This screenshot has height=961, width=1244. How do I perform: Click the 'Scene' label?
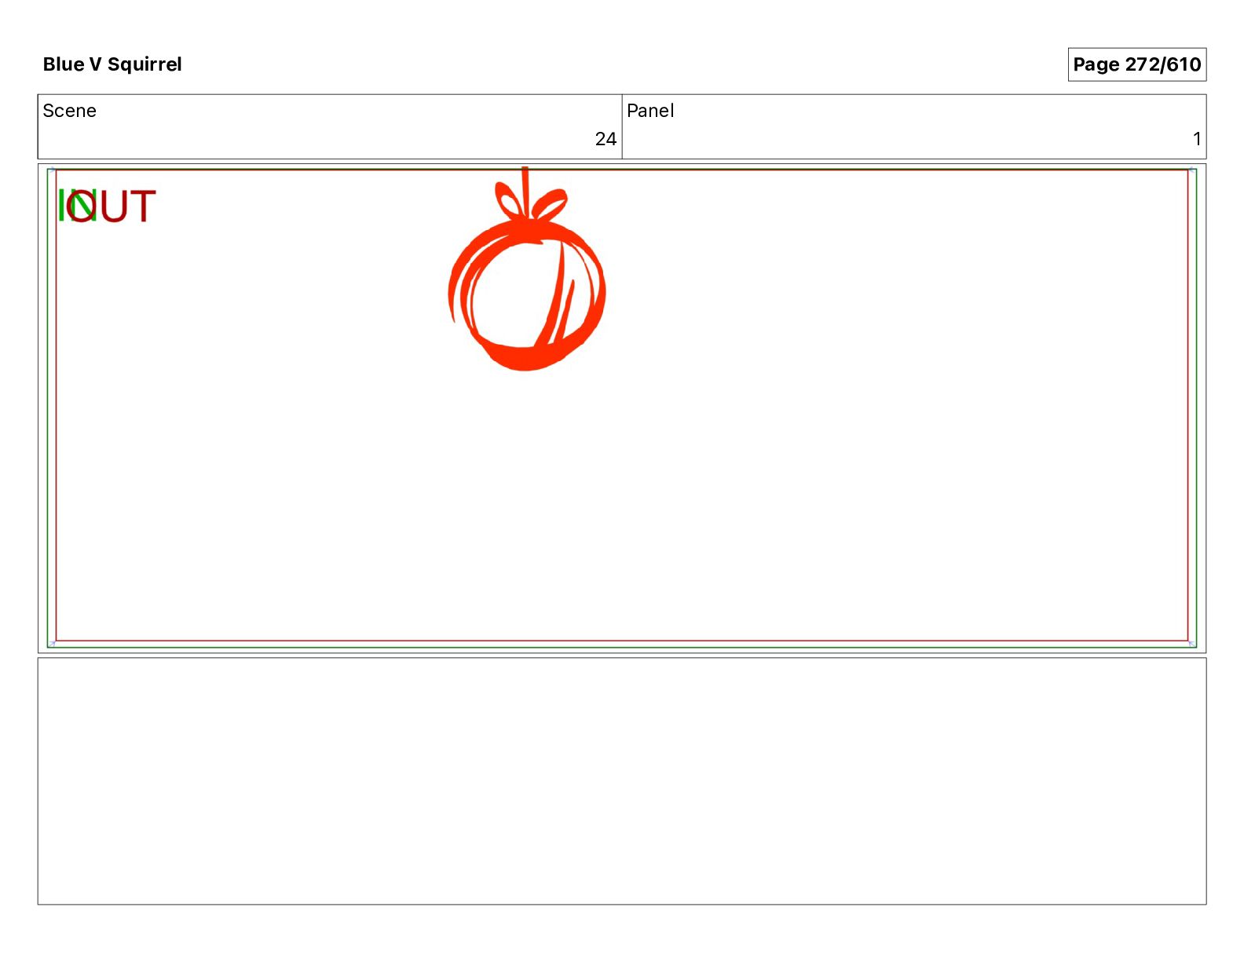pos(69,111)
